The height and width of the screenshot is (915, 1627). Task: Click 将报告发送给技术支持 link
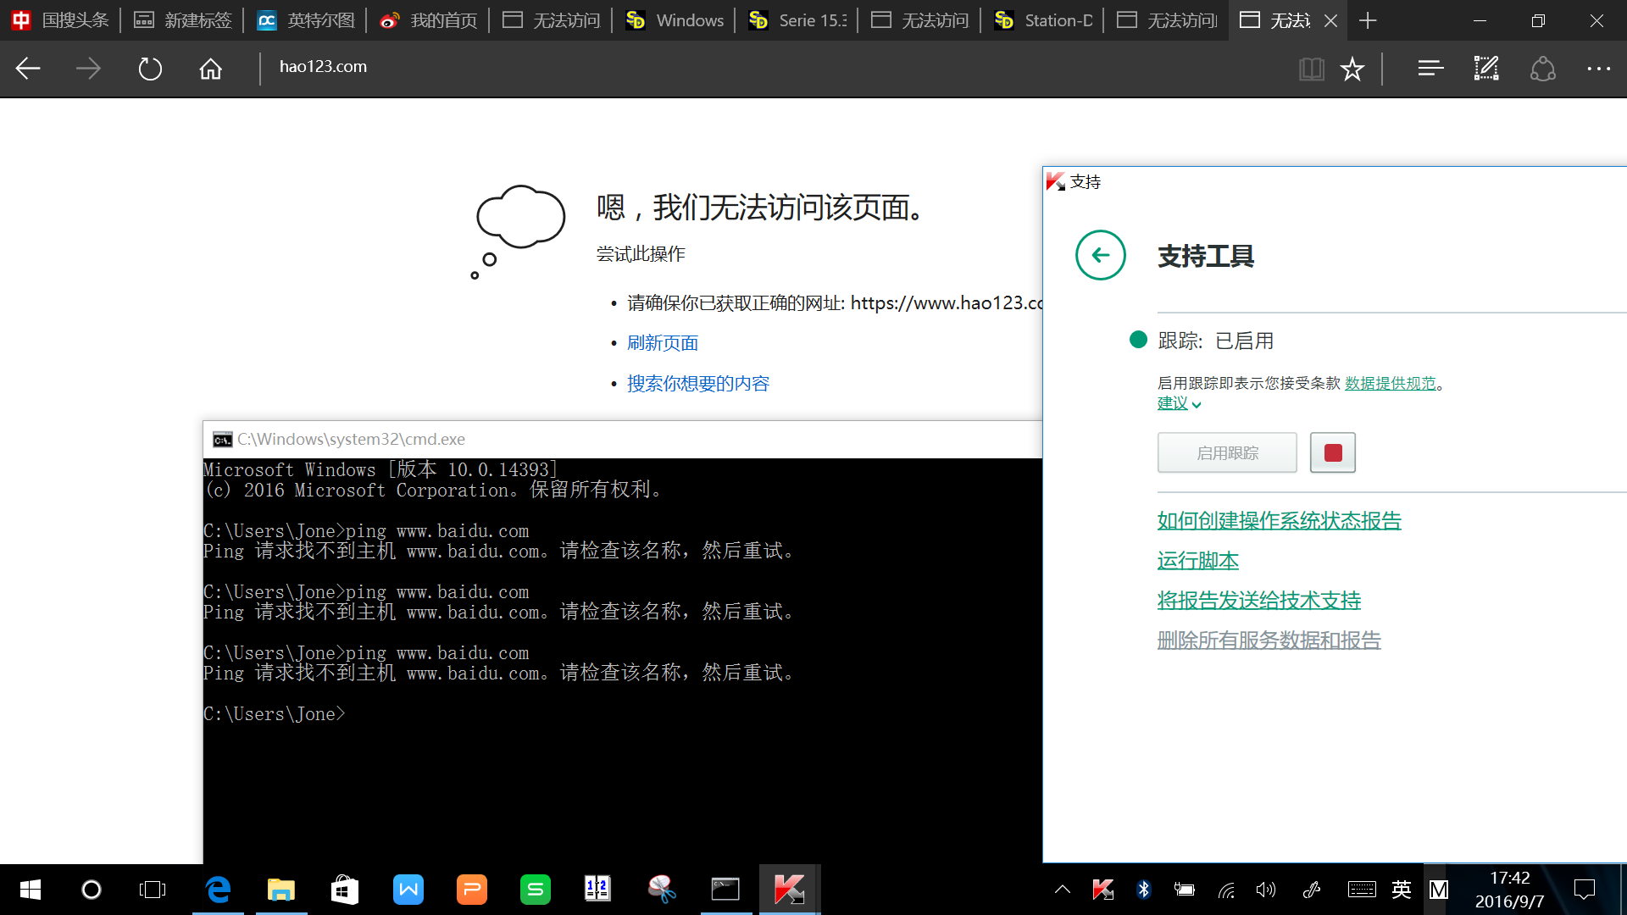pos(1258,600)
